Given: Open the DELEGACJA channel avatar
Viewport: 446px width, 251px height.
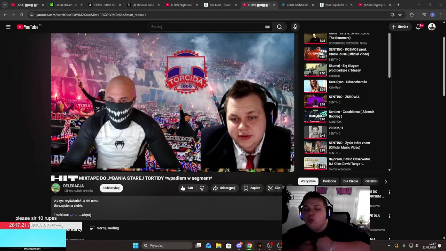Looking at the screenshot, I should (x=56, y=188).
